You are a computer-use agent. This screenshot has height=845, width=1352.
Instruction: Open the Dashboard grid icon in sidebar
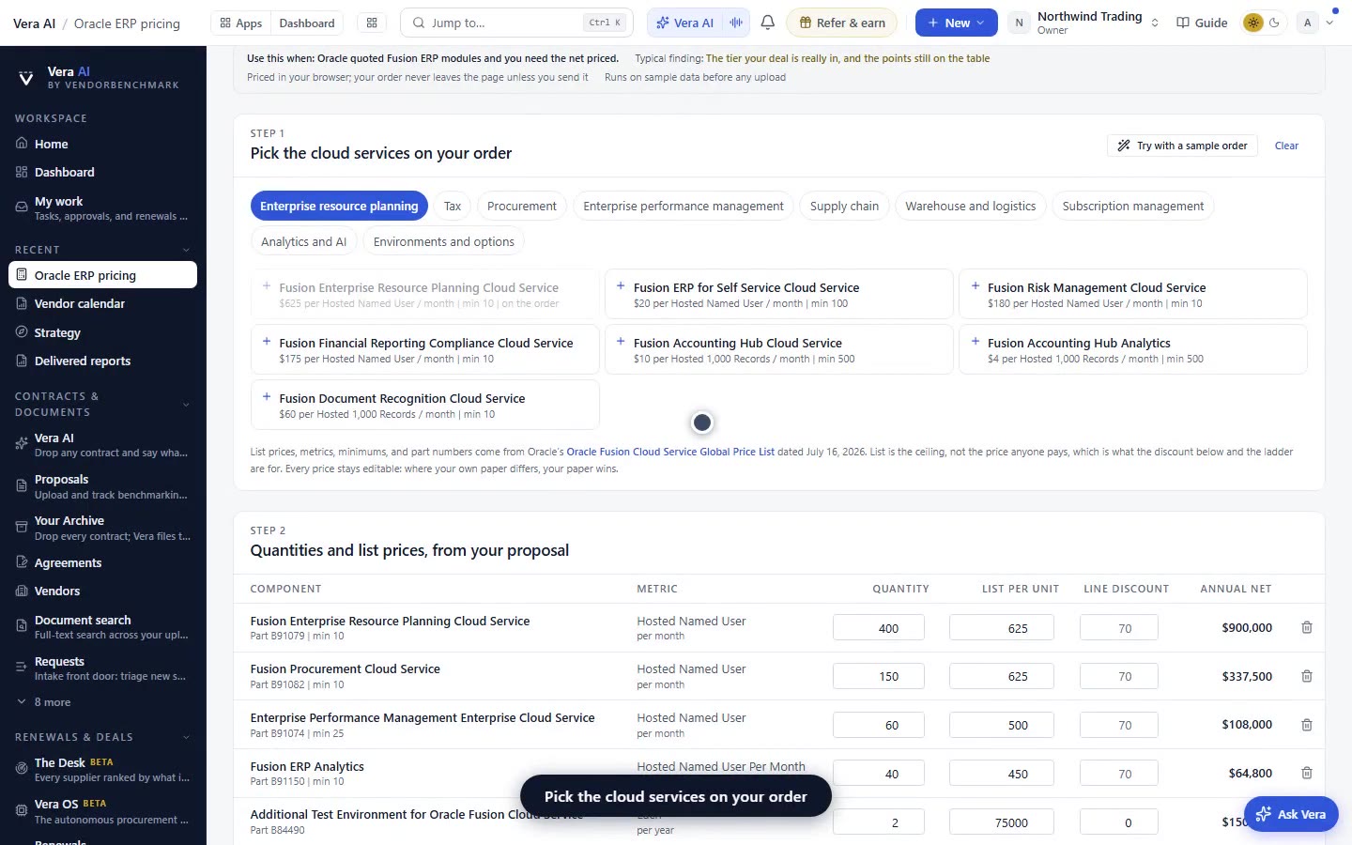(x=22, y=172)
